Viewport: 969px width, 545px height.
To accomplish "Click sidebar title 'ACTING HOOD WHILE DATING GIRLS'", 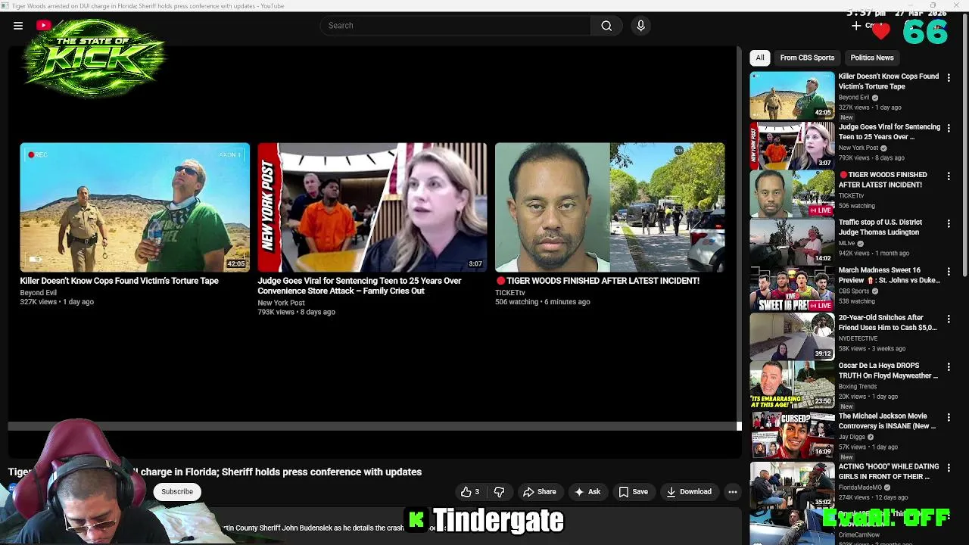I will pyautogui.click(x=889, y=472).
